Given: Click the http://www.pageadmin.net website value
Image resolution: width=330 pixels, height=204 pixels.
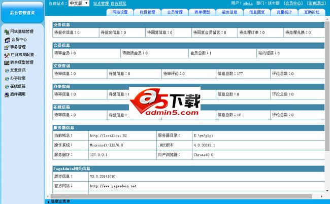Looking at the screenshot, I should point(113,186).
